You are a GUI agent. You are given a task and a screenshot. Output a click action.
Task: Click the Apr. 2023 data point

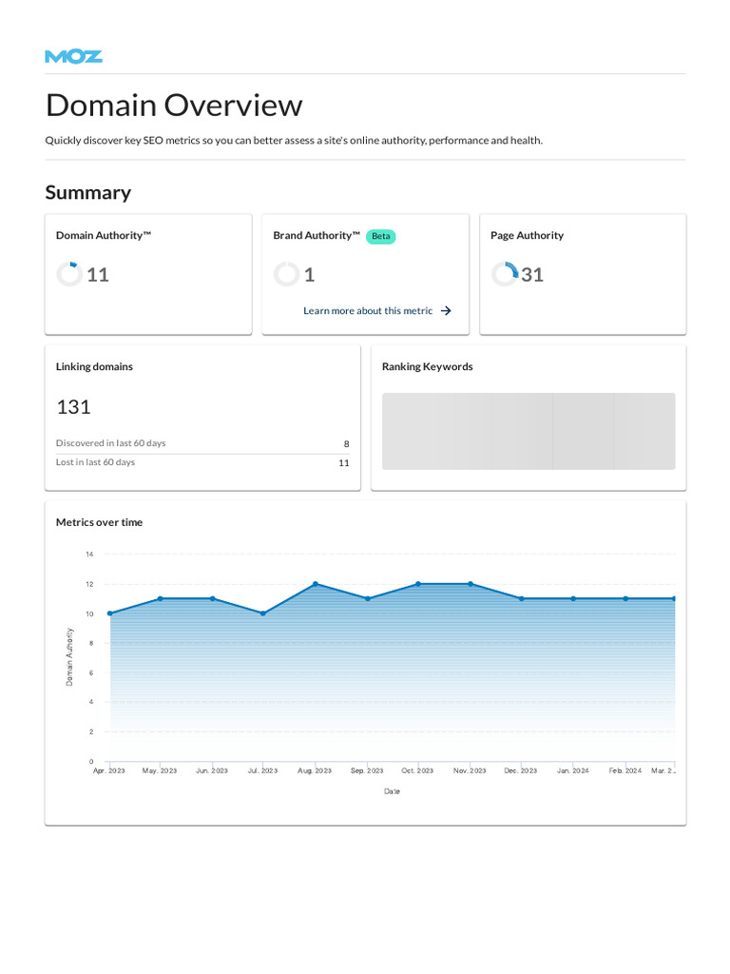click(110, 614)
